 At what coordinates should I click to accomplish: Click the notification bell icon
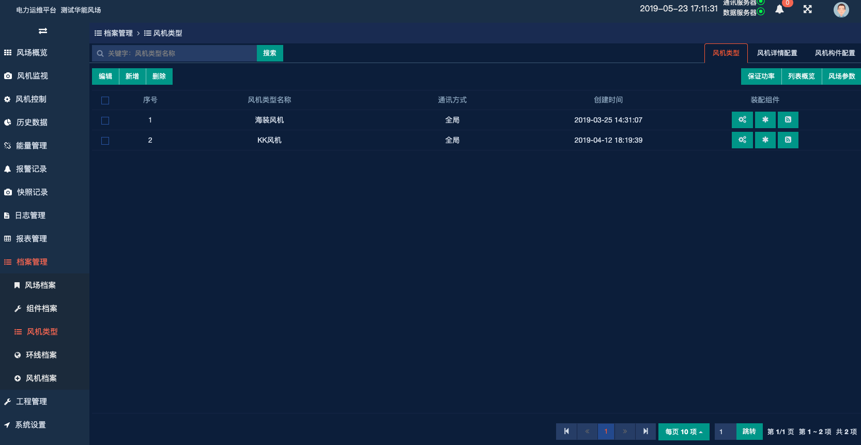[779, 9]
